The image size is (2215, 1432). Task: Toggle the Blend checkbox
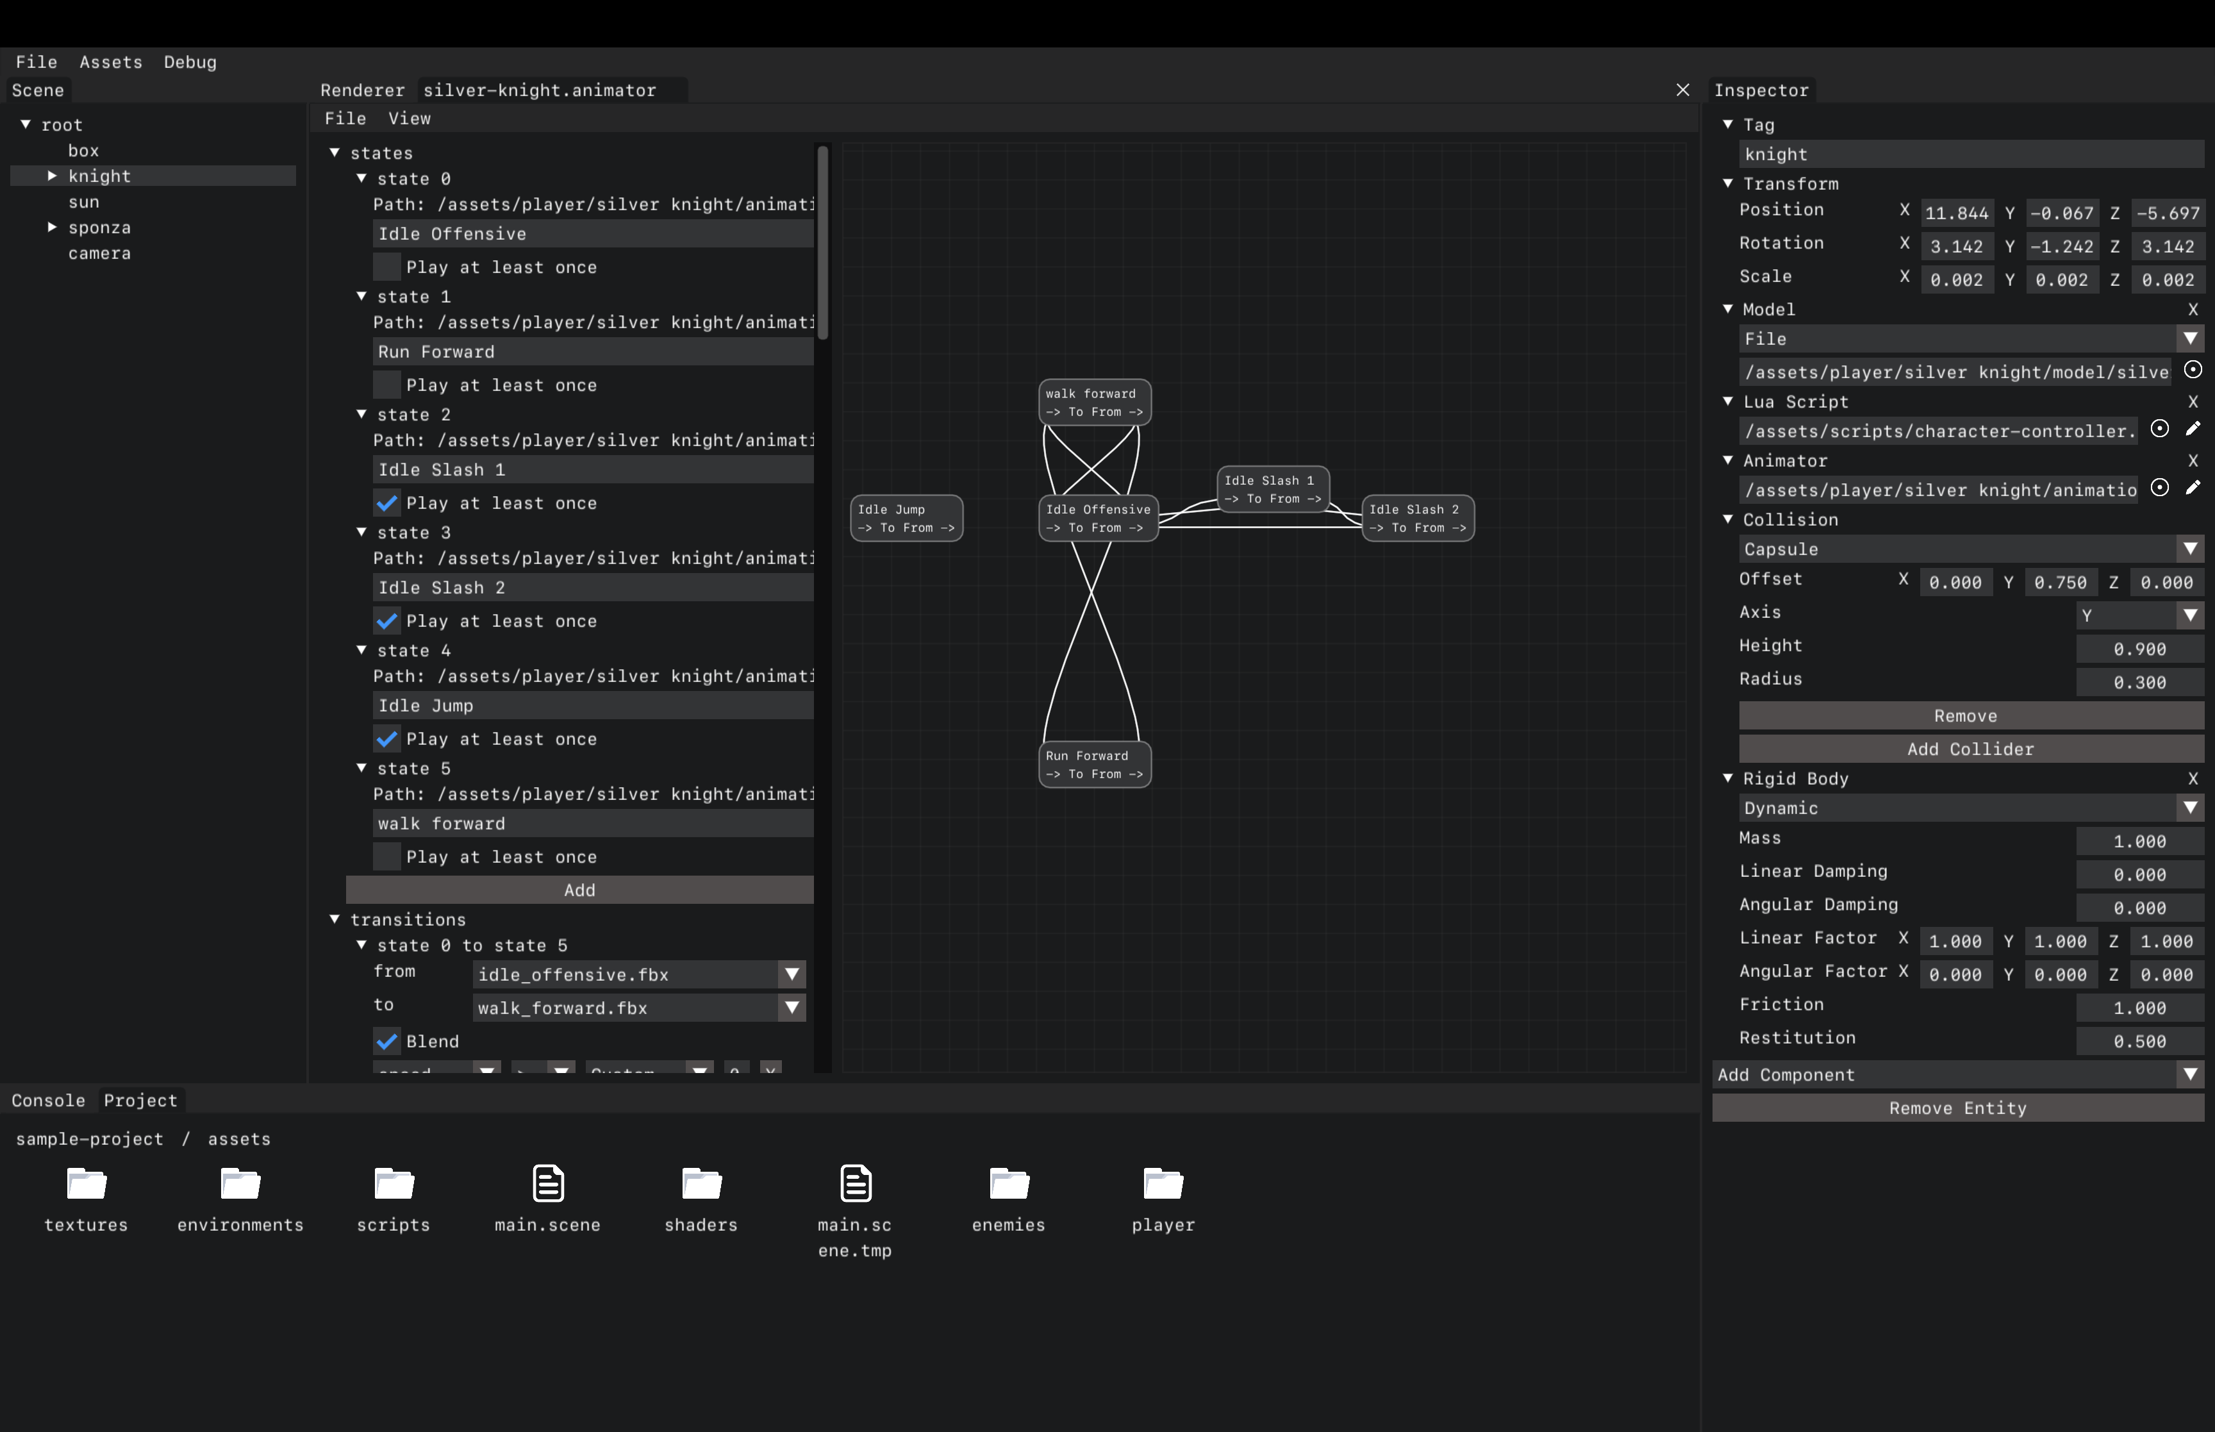click(x=386, y=1042)
